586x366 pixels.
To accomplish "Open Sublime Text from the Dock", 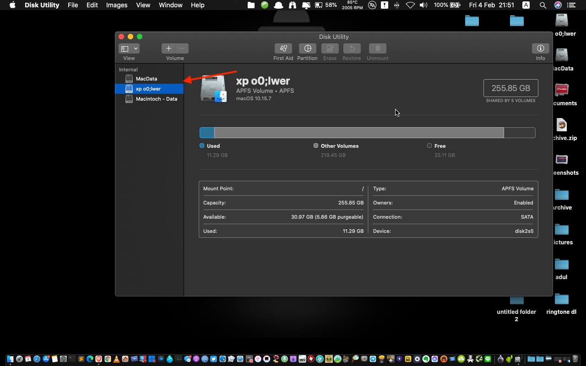I will pyautogui.click(x=81, y=359).
